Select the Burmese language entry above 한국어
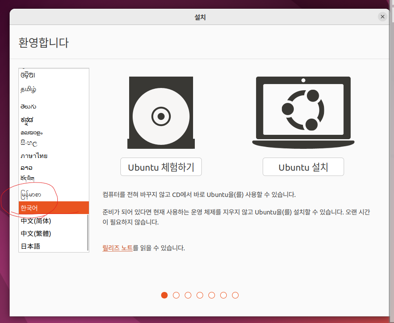 [x=54, y=194]
